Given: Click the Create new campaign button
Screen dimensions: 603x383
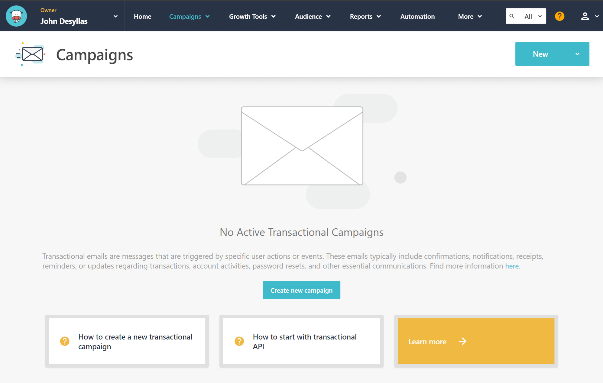Looking at the screenshot, I should pyautogui.click(x=301, y=290).
